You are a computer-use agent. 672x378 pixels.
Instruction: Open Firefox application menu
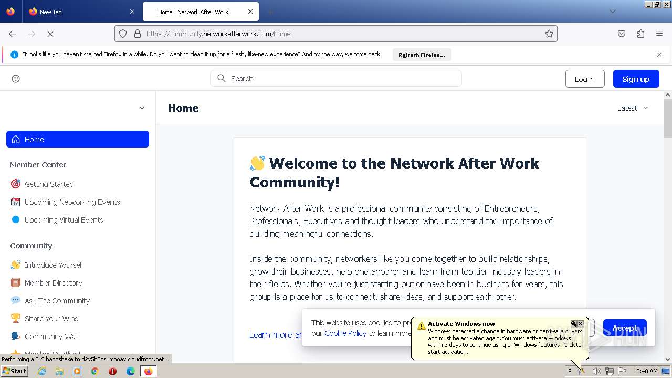[659, 34]
